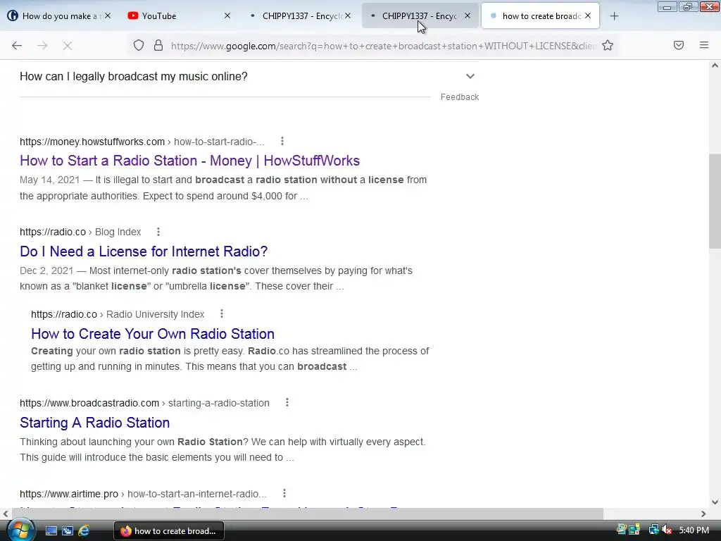Close the second CHIPPY1337 tab
This screenshot has width=721, height=541.
click(468, 15)
